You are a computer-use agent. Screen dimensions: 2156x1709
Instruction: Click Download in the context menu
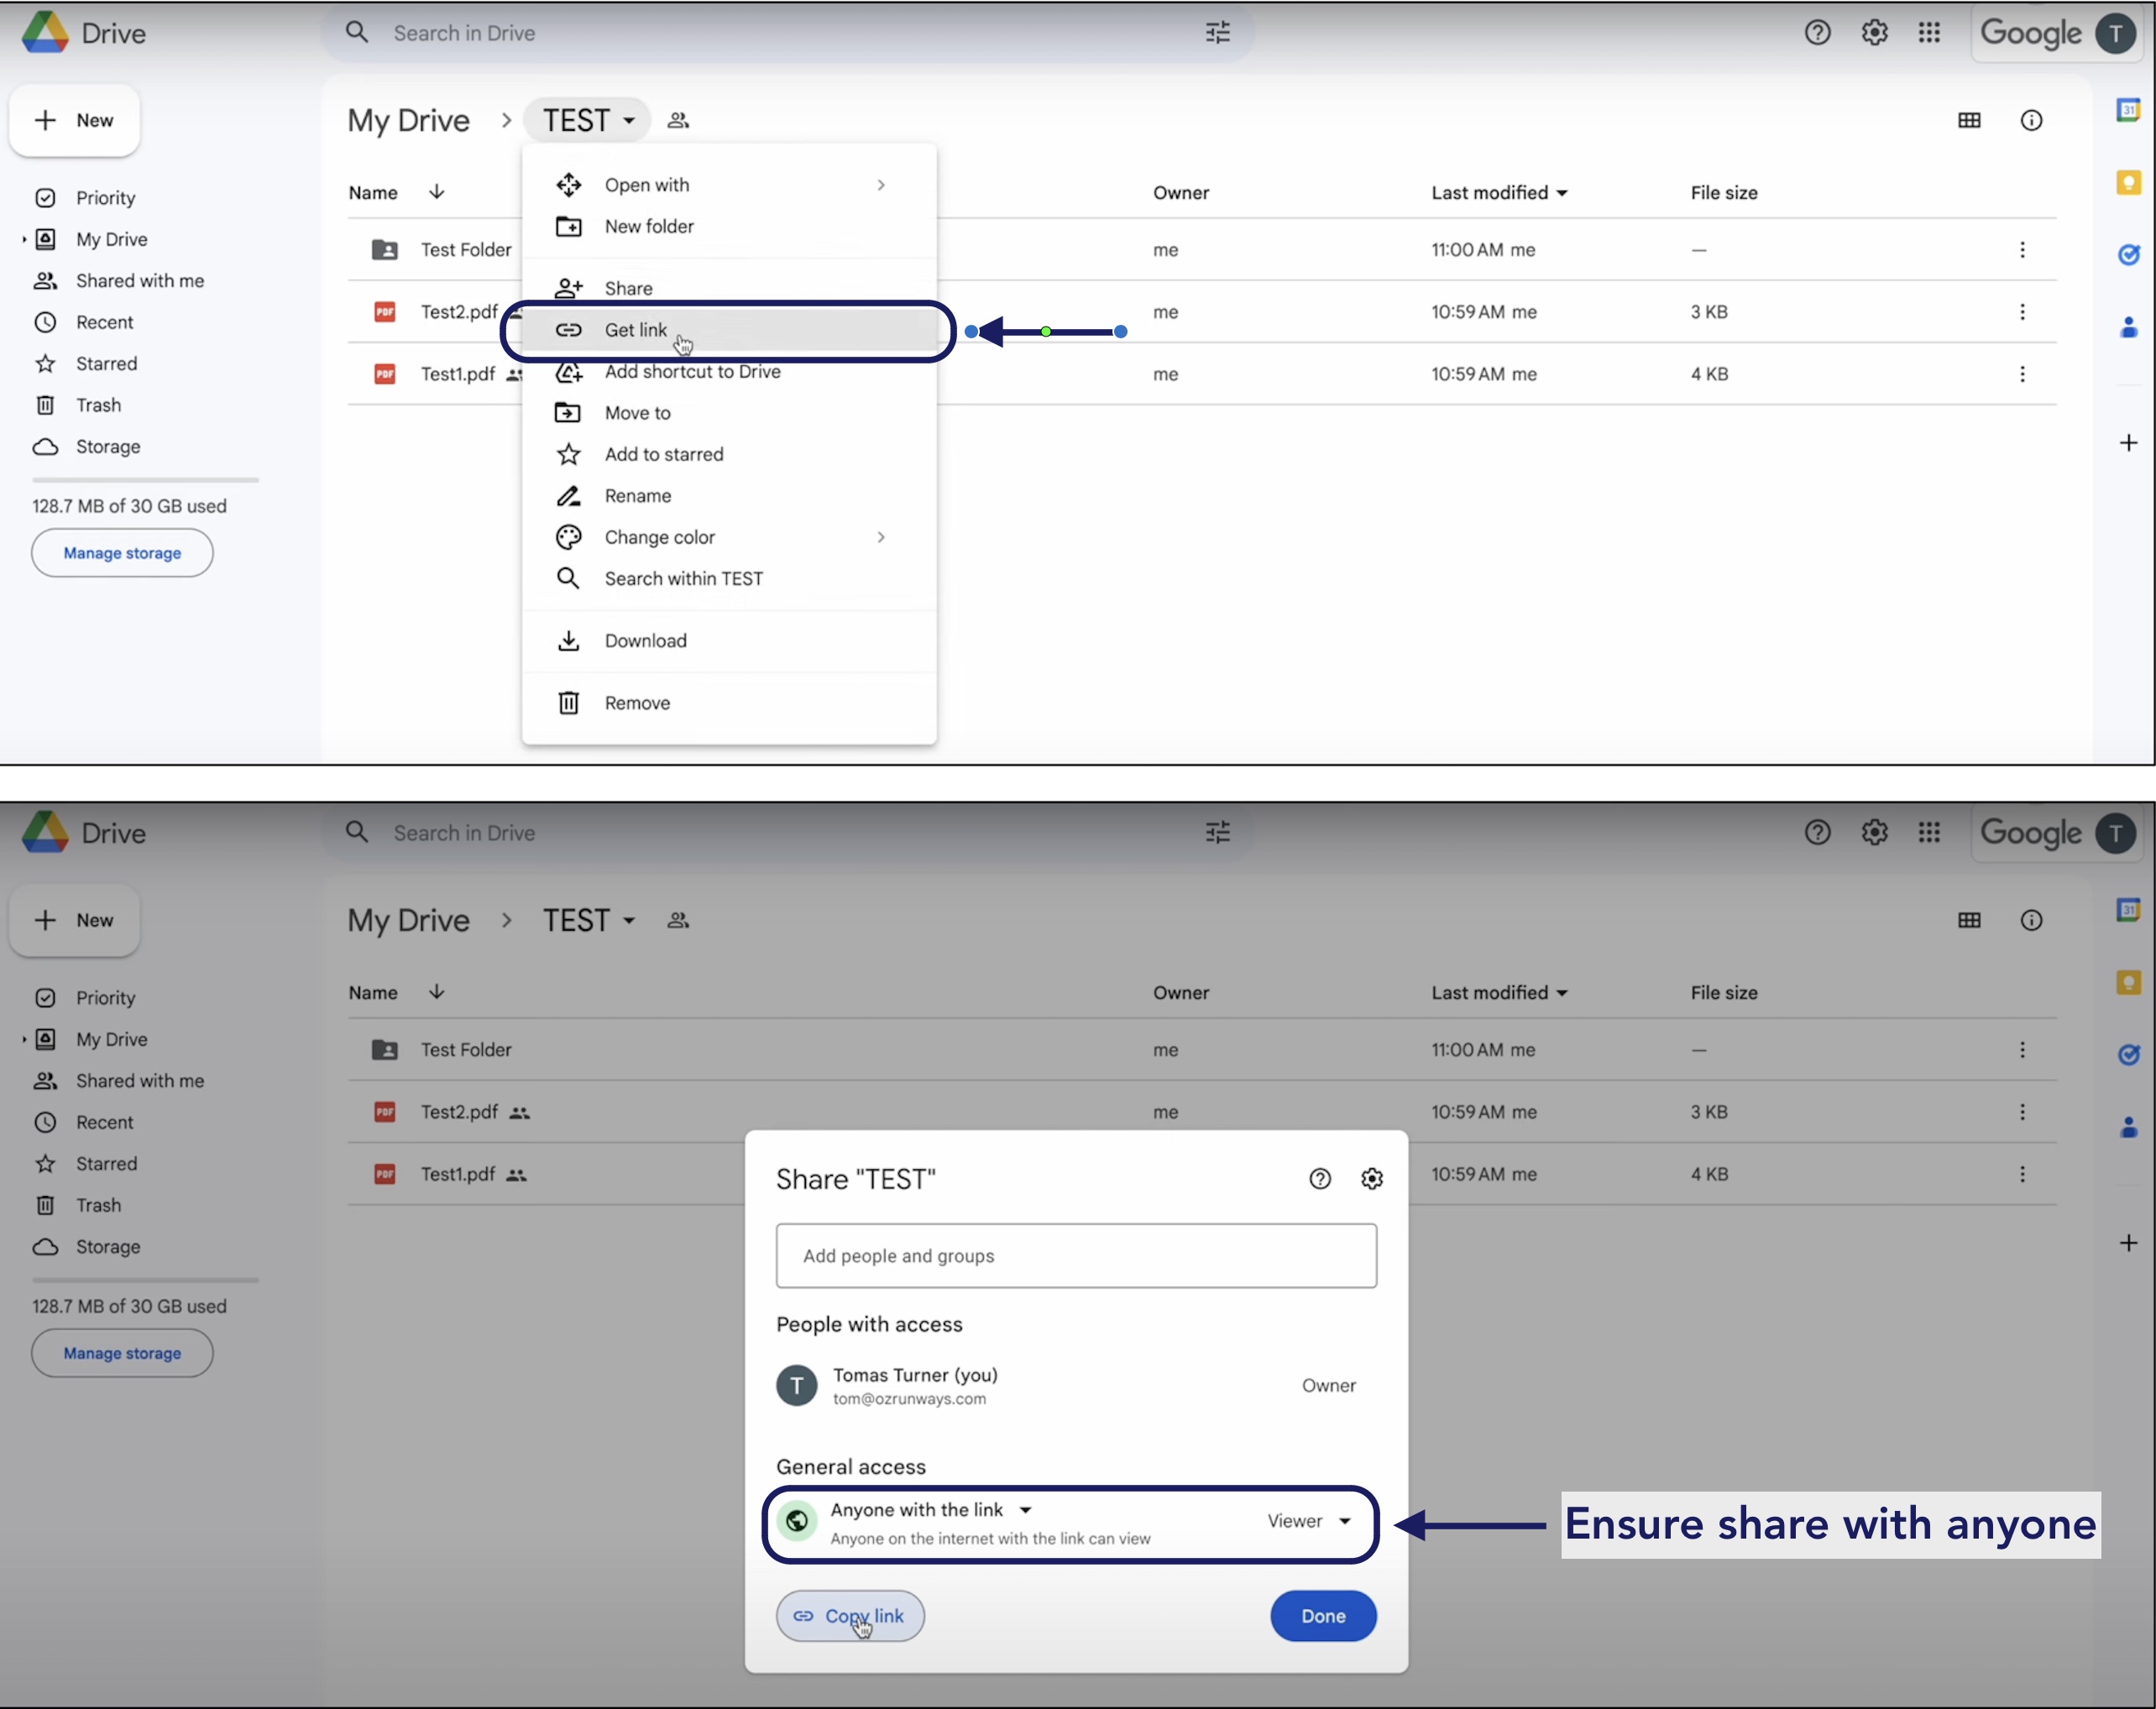coord(729,641)
